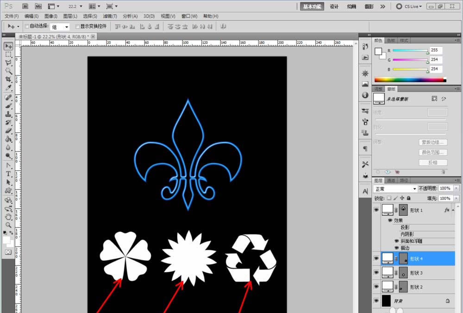Enable the 显示变换控件 checkbox
463x313 pixels.
pos(77,27)
